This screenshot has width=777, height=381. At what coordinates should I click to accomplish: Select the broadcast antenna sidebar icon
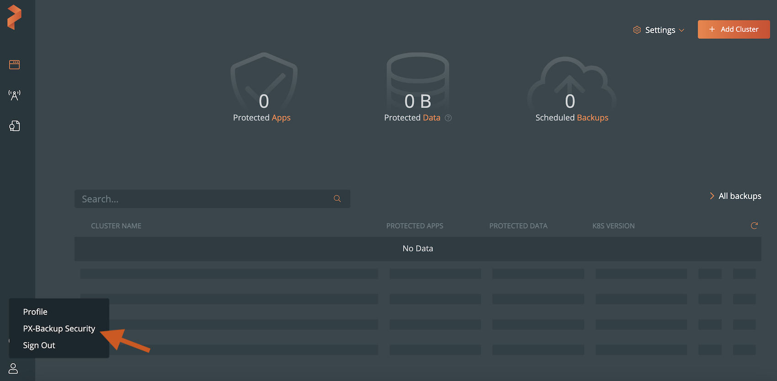coord(14,95)
